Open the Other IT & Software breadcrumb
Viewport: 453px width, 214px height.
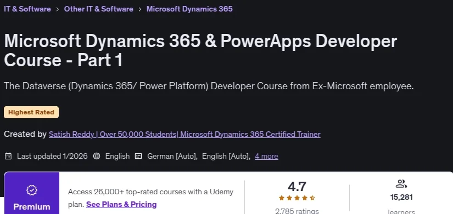98,9
